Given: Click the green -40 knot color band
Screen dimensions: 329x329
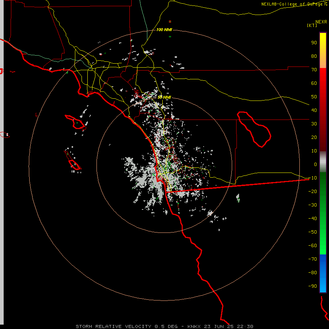Looking at the screenshot, I should coord(323,219).
